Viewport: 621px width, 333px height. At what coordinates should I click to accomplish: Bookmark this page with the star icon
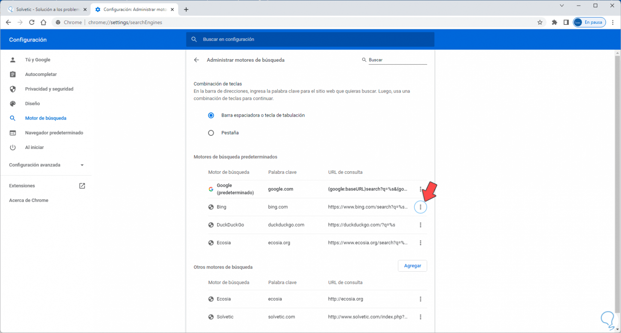[x=540, y=22]
